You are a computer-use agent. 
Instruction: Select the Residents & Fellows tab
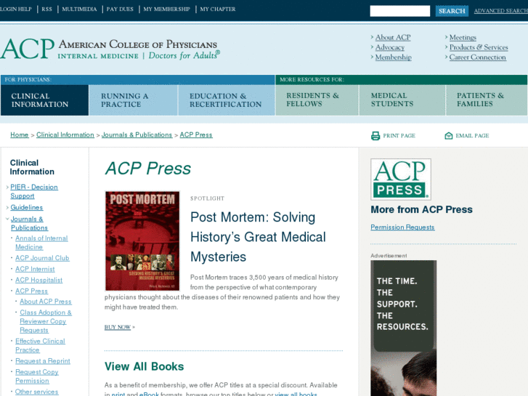pos(317,100)
